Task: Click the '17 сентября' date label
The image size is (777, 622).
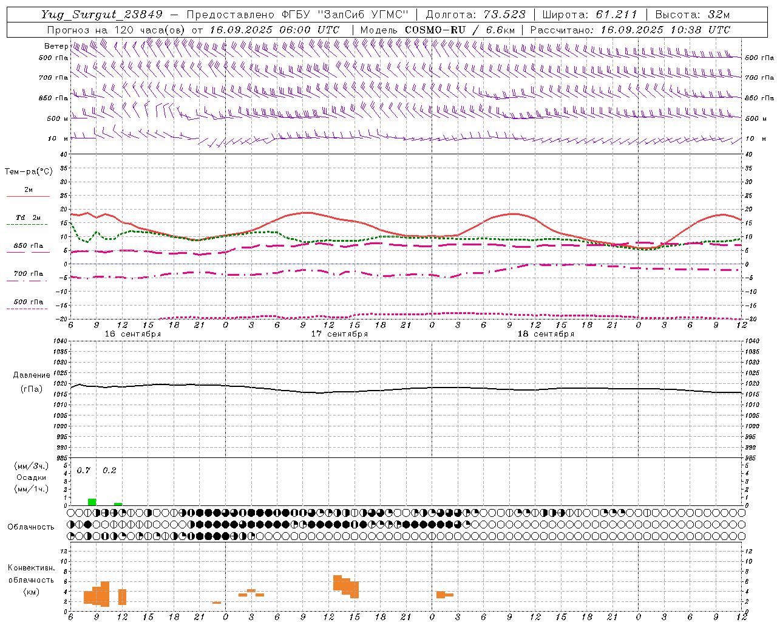Action: [x=339, y=334]
